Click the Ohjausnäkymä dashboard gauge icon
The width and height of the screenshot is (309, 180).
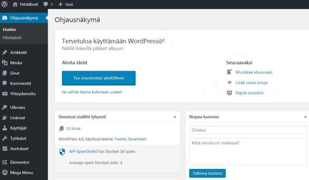[x=5, y=18]
